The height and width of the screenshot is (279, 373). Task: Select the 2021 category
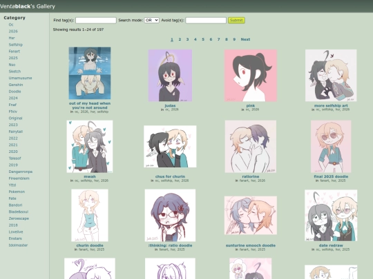pyautogui.click(x=13, y=145)
